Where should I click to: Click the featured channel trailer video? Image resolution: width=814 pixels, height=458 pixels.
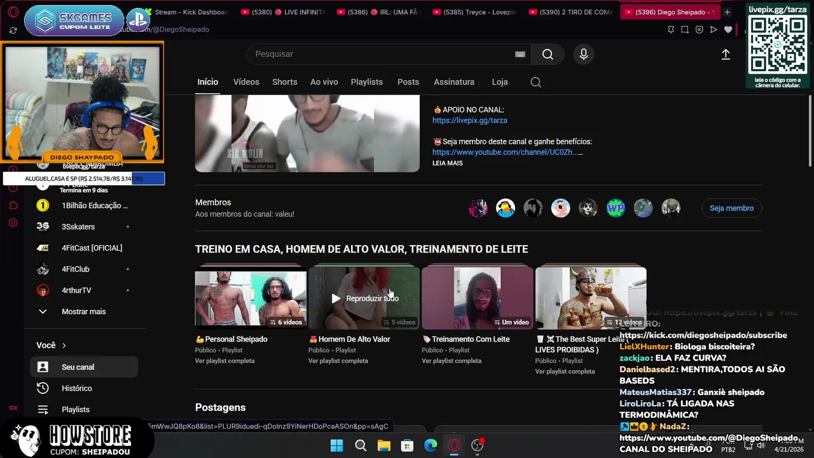click(x=307, y=133)
